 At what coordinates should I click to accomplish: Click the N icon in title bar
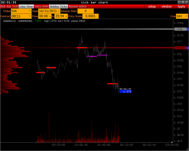(x=183, y=2)
